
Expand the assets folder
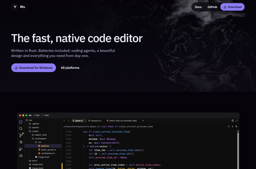34,127
